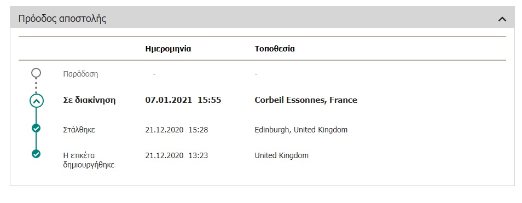Click the Ημερομηνία column header
Image resolution: width=522 pixels, height=203 pixels.
[168, 49]
